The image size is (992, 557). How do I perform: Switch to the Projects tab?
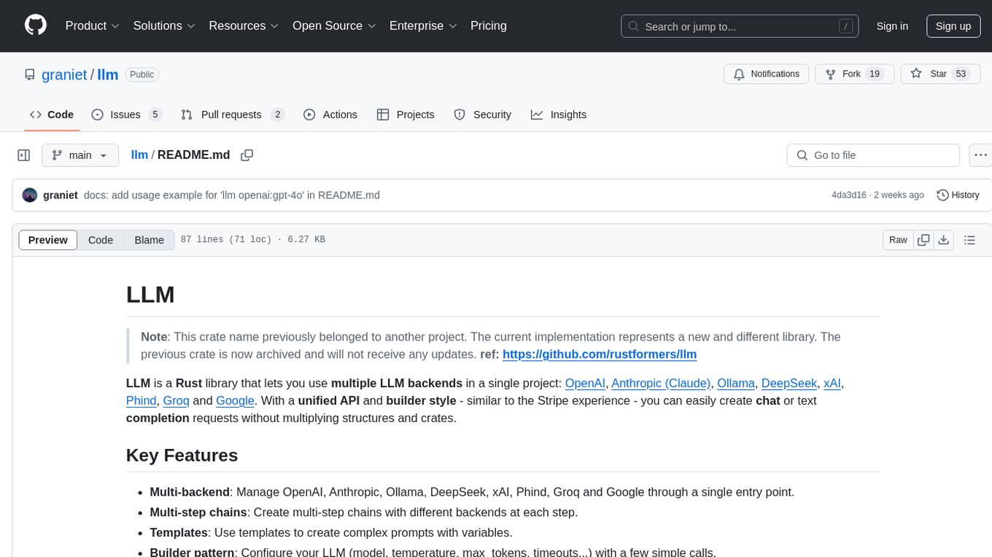pos(406,114)
